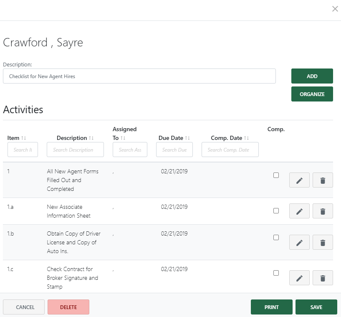Edit the 'Check Contract for Broker Signature' activity
Image resolution: width=341 pixels, height=317 pixels.
(299, 278)
